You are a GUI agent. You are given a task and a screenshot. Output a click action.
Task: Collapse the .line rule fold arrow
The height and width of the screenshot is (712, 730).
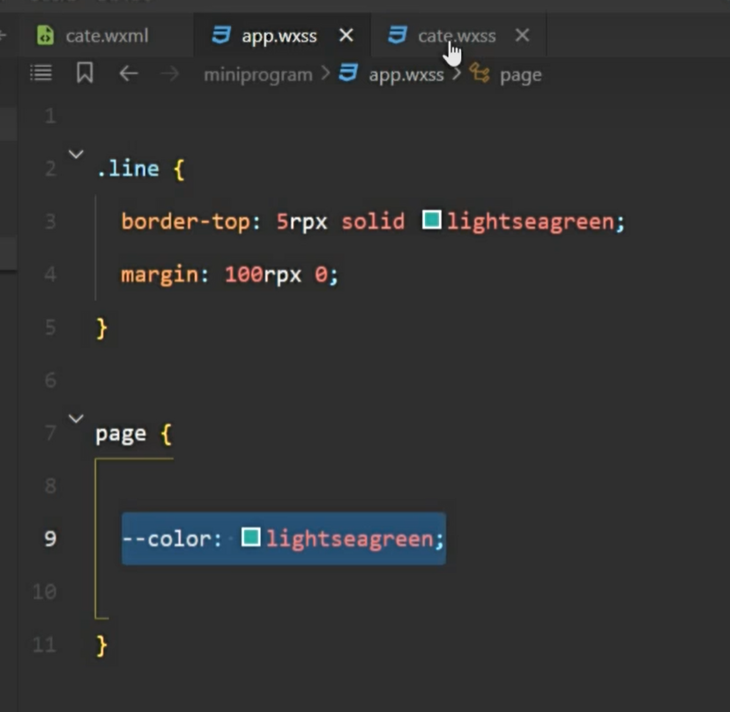point(77,155)
